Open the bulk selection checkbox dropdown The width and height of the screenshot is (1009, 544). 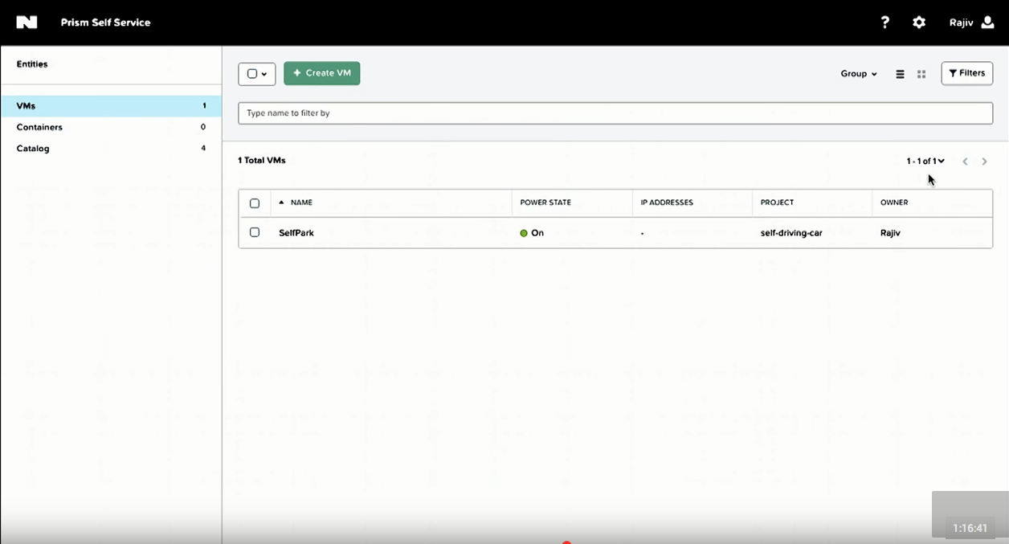click(257, 74)
